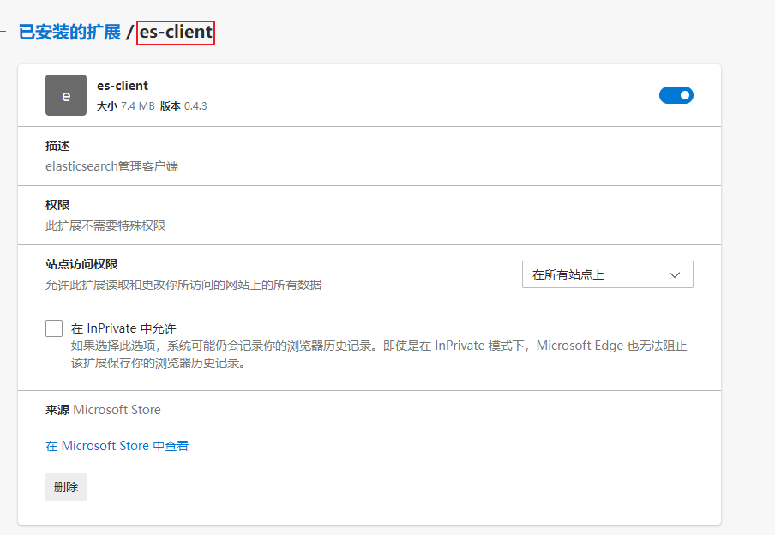
Task: Click the es-client extension icon
Action: pyautogui.click(x=66, y=95)
